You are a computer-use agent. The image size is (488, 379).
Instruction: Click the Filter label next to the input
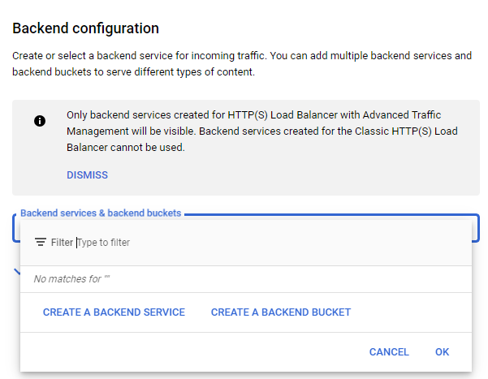pos(62,243)
